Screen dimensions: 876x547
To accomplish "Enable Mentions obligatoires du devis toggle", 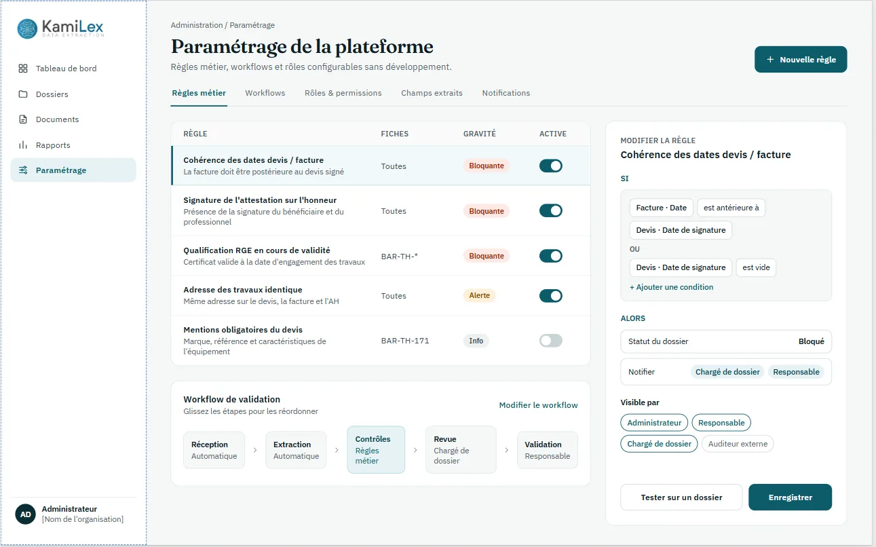I will (551, 341).
